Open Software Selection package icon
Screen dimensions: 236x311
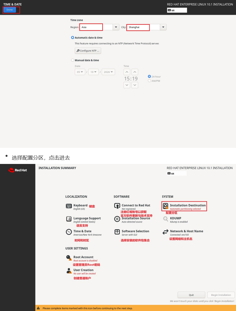117,232
